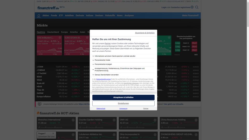Viewport: 249px width, 140px height.
Task: Click 'Hier geht's zur Infoseite' link
Action: coord(174,104)
